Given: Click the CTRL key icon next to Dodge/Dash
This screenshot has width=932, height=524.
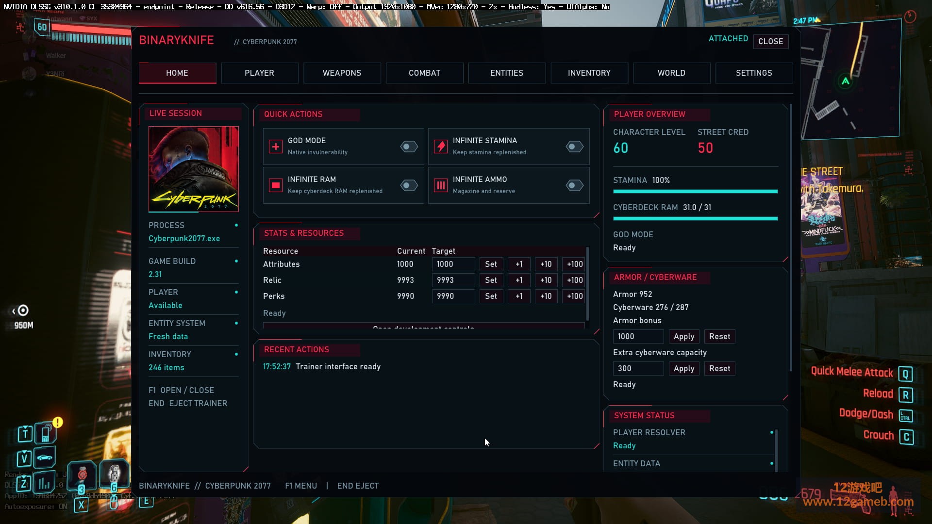Looking at the screenshot, I should click(906, 416).
